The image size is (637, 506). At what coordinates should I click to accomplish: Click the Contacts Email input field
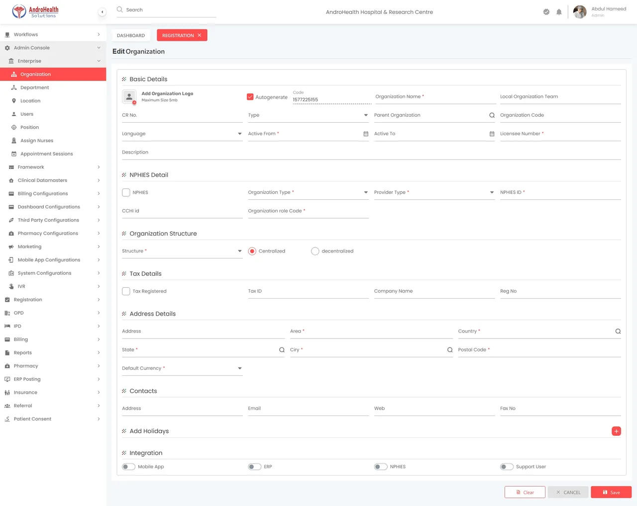(x=309, y=409)
